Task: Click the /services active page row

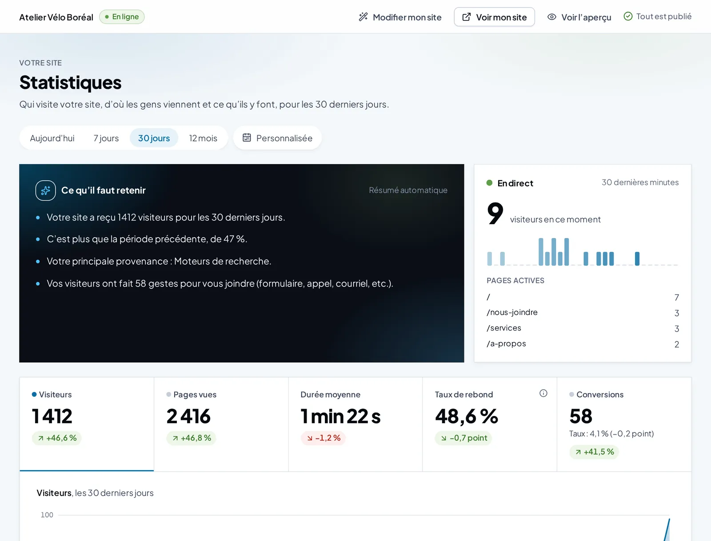Action: [583, 328]
